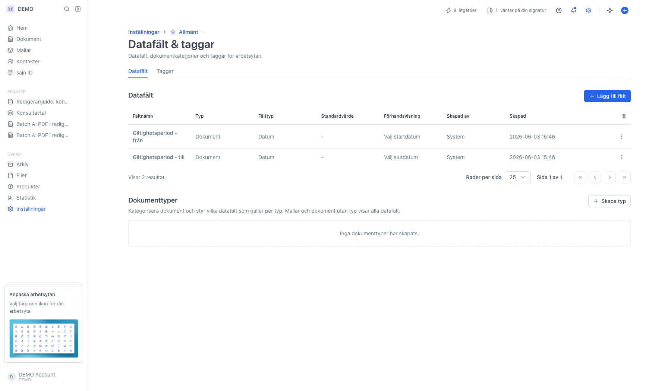Image resolution: width=671 pixels, height=391 pixels.
Task: Open the search icon in sidebar header
Action: coord(67,9)
